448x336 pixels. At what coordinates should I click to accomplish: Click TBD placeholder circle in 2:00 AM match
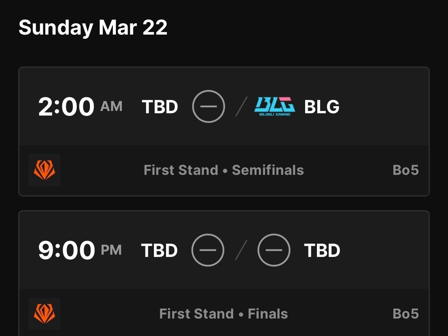(209, 107)
